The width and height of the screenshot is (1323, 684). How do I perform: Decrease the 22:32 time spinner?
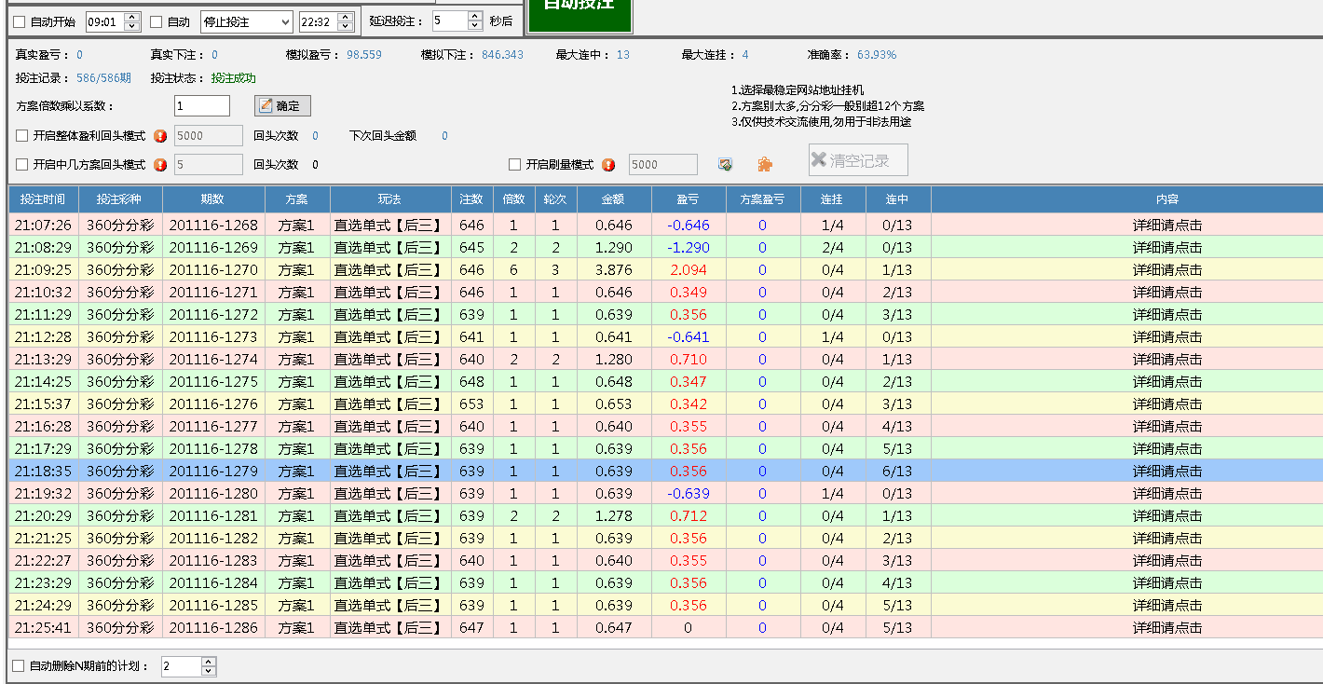tap(347, 26)
